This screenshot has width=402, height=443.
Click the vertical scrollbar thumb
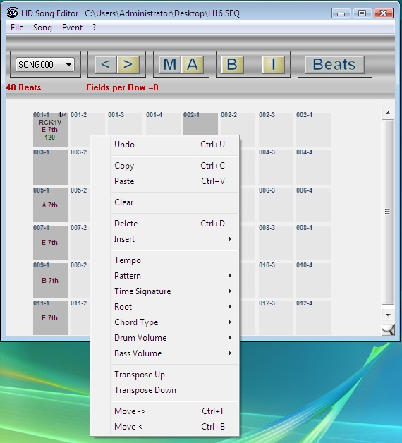[x=388, y=212]
